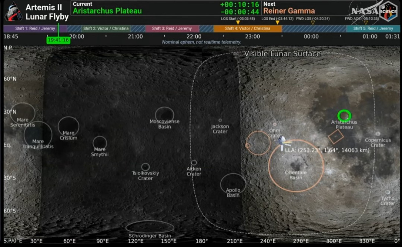Select the Moscoviense Basin circle
Screen dimensions: 402x247
pos(164,114)
